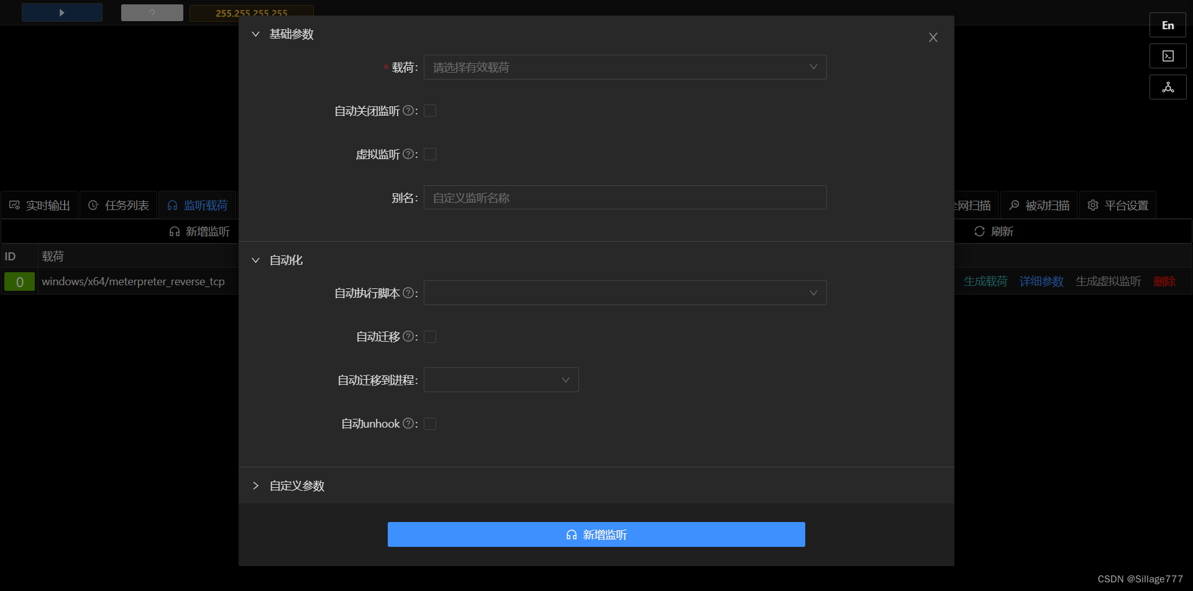Toggle the 虚拟监听 checkbox

tap(430, 154)
